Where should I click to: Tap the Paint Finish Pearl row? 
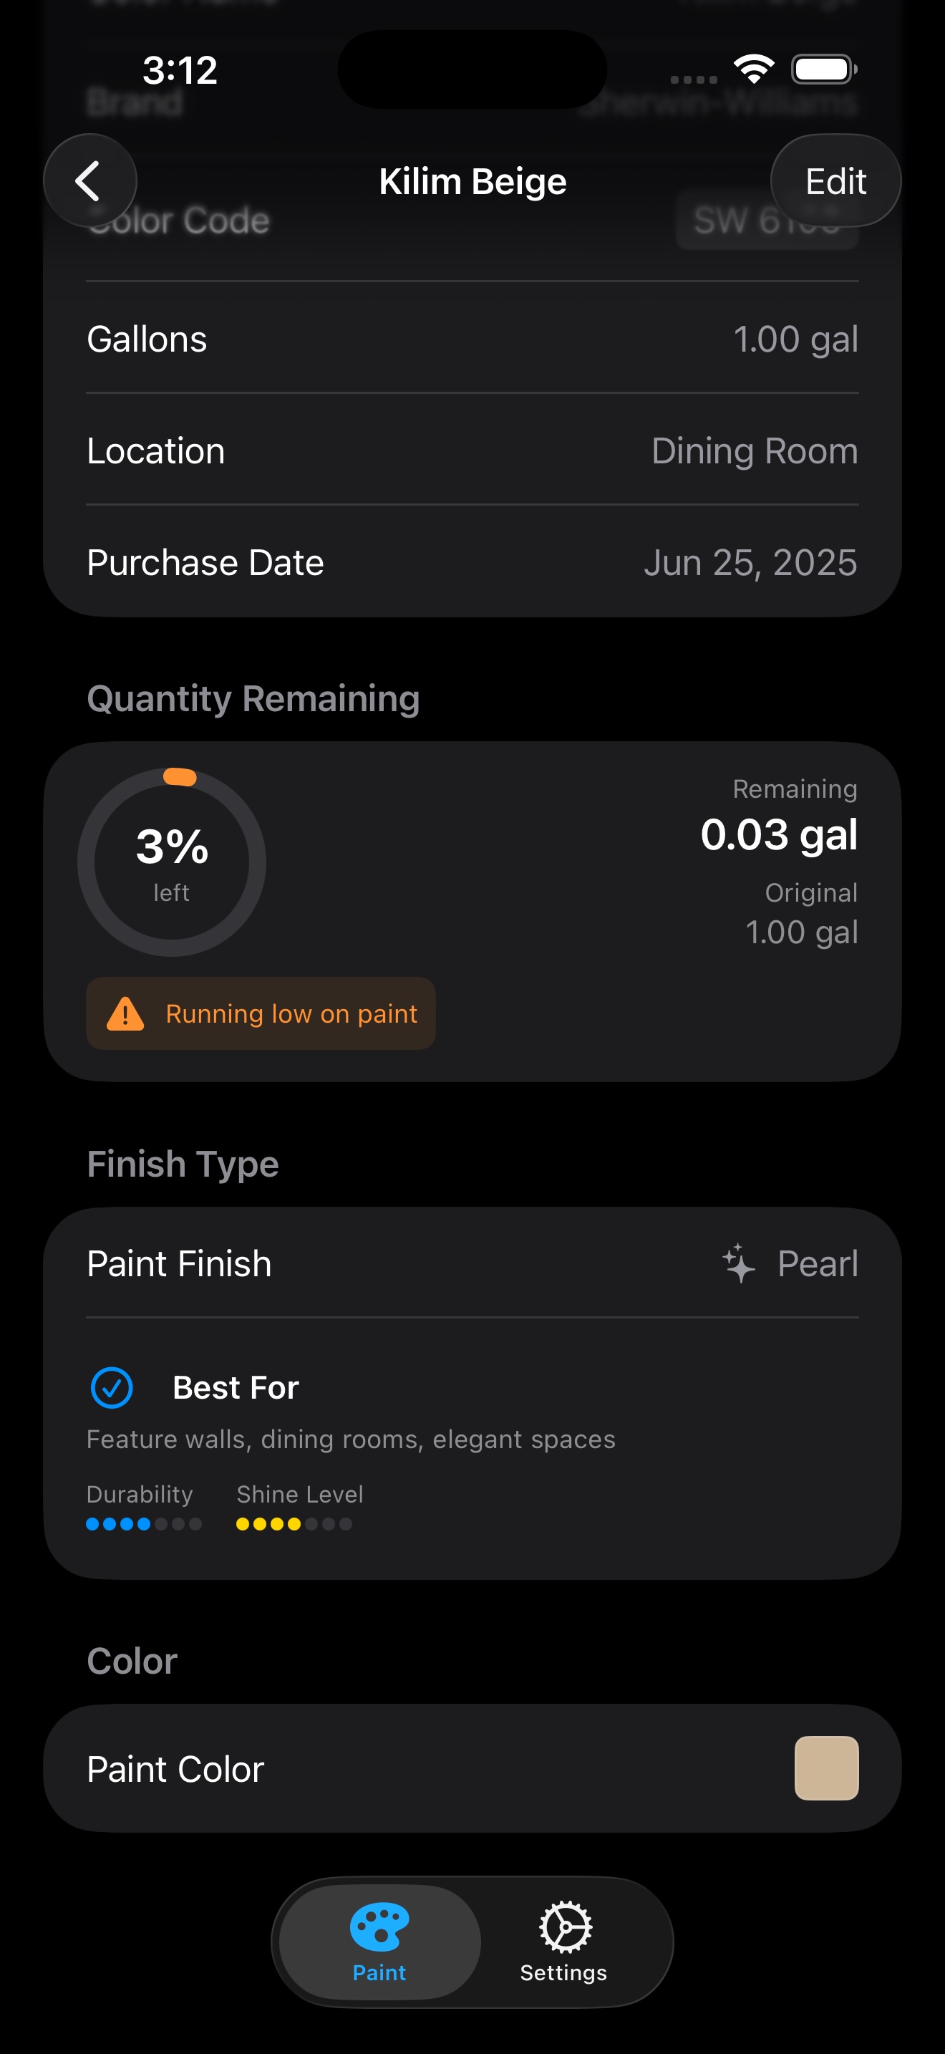[x=472, y=1263]
